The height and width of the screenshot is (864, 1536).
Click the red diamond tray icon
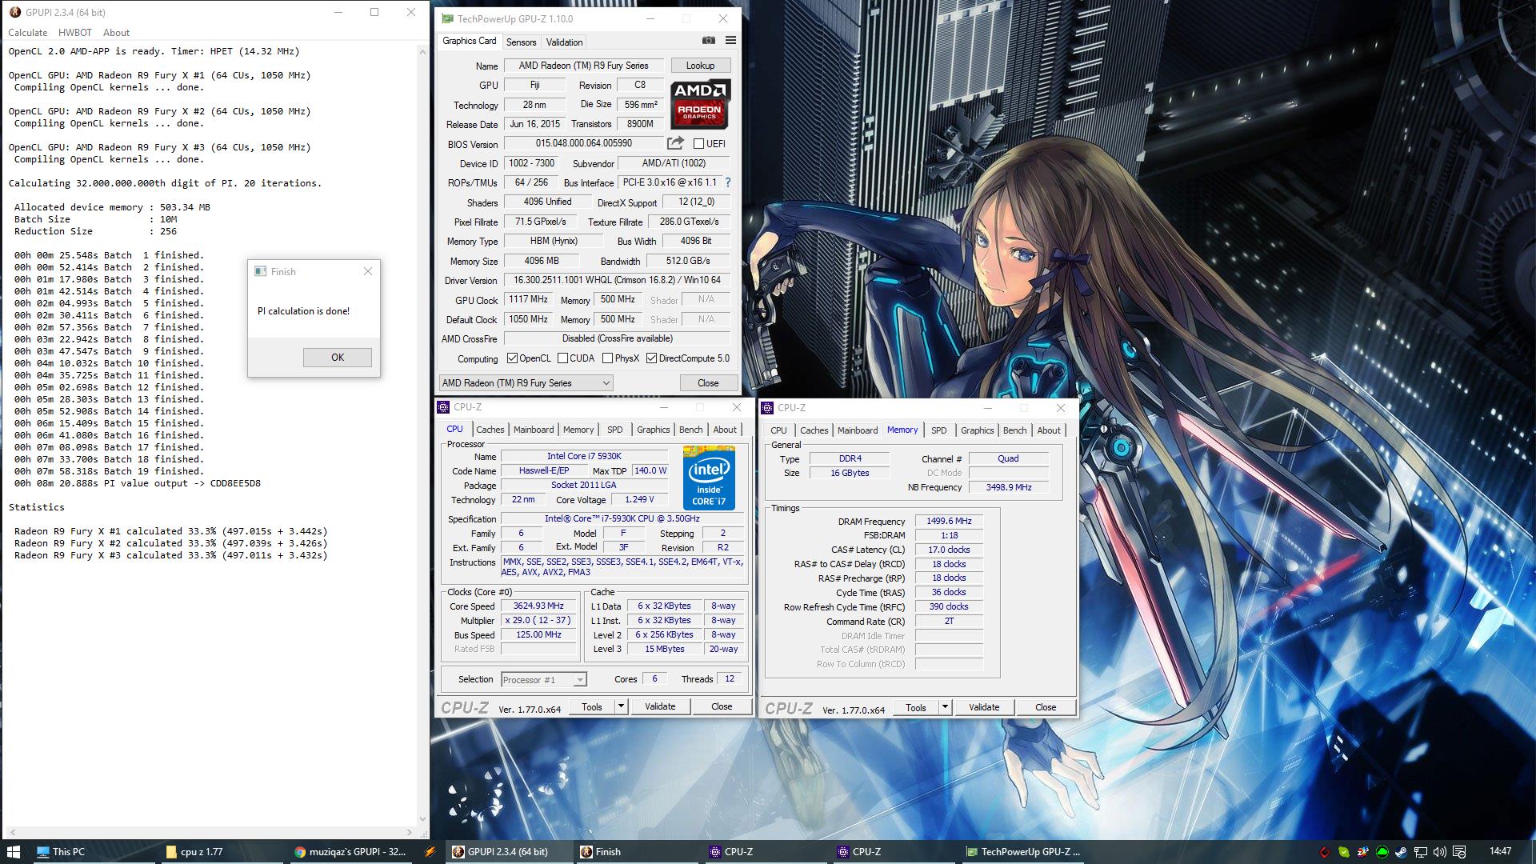click(1325, 852)
